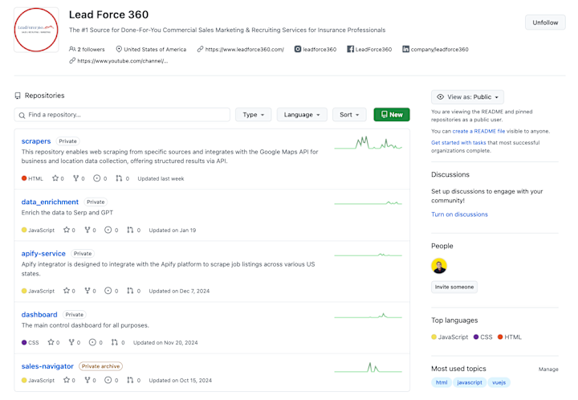Click the 2 followers people icon
This screenshot has height=400, width=578.
tap(72, 49)
